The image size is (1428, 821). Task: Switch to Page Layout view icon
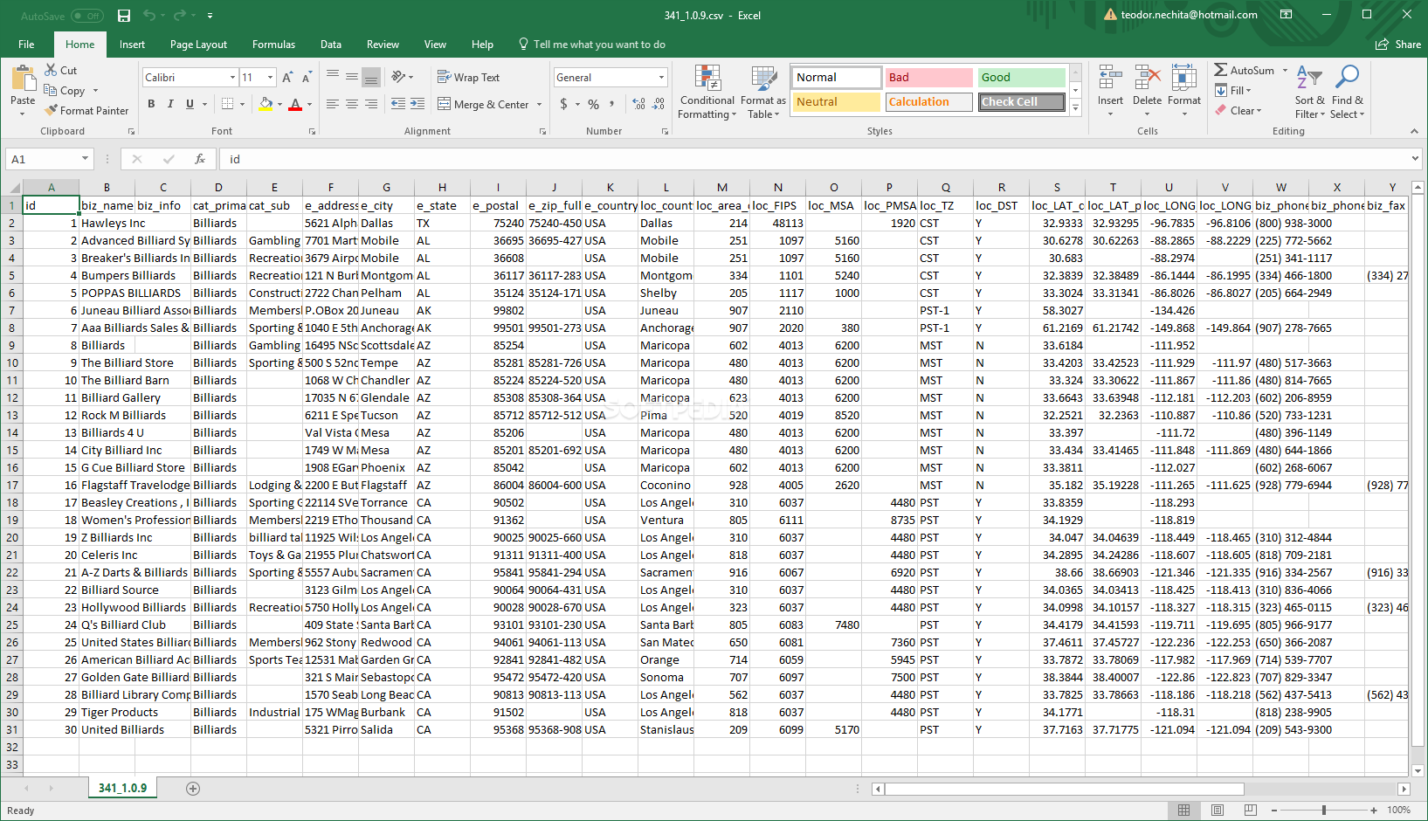click(1217, 810)
